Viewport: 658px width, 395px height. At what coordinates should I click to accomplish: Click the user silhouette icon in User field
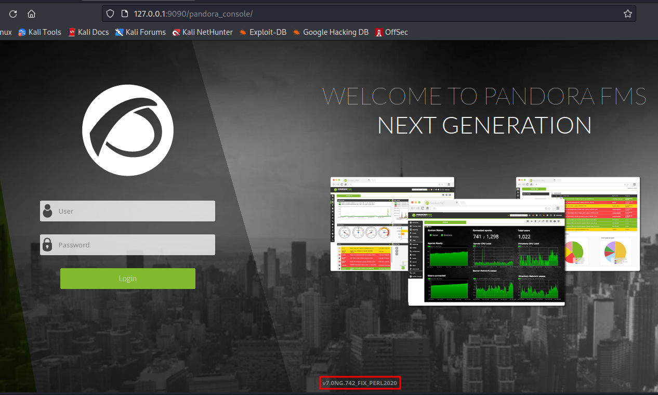coord(48,210)
